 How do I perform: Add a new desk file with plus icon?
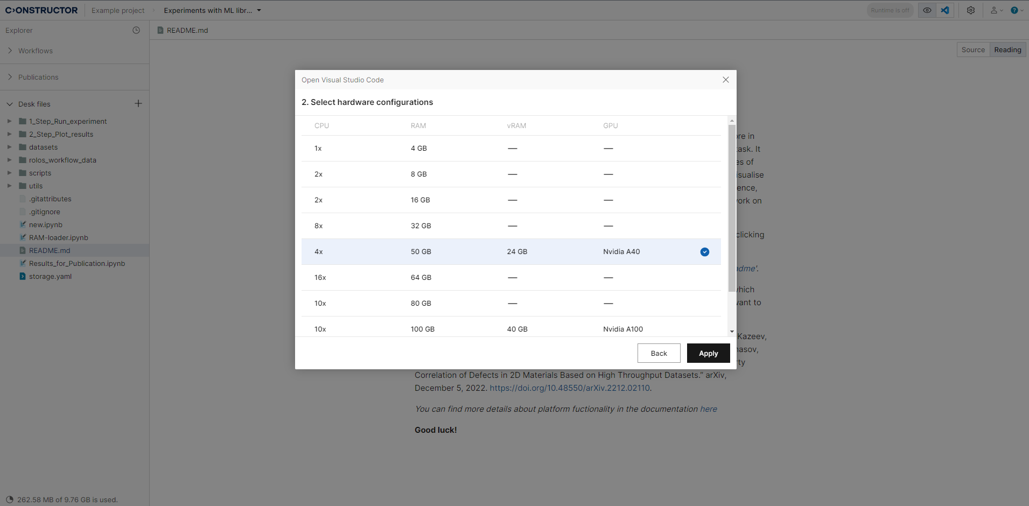click(138, 103)
